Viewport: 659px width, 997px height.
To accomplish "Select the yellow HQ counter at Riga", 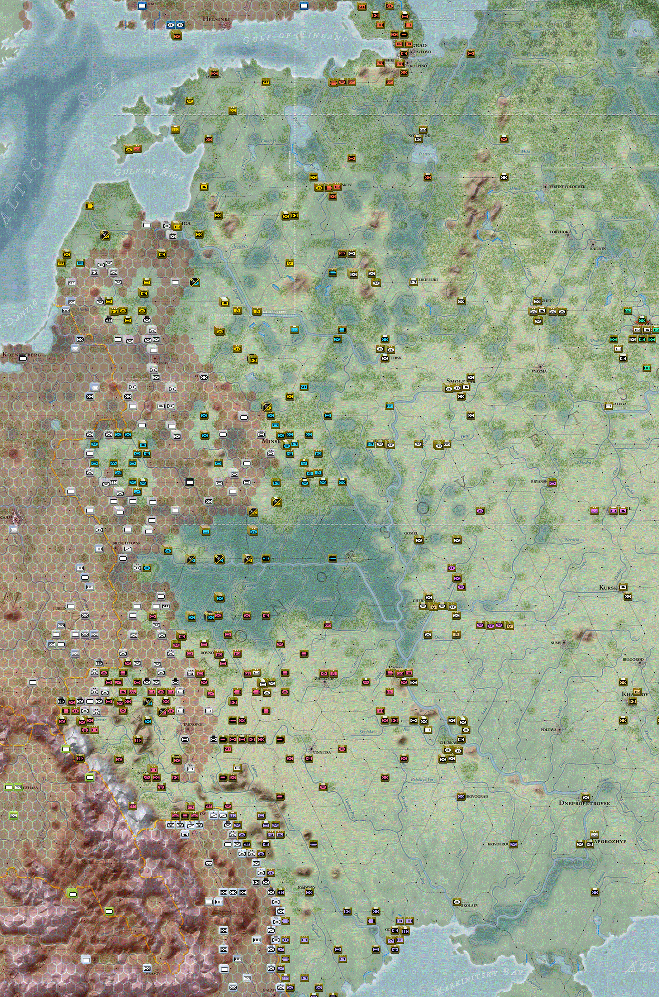I will tap(177, 226).
